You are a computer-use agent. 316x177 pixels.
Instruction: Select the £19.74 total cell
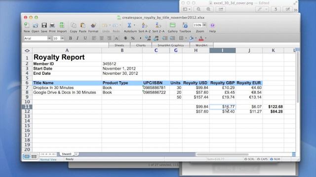click(x=223, y=97)
